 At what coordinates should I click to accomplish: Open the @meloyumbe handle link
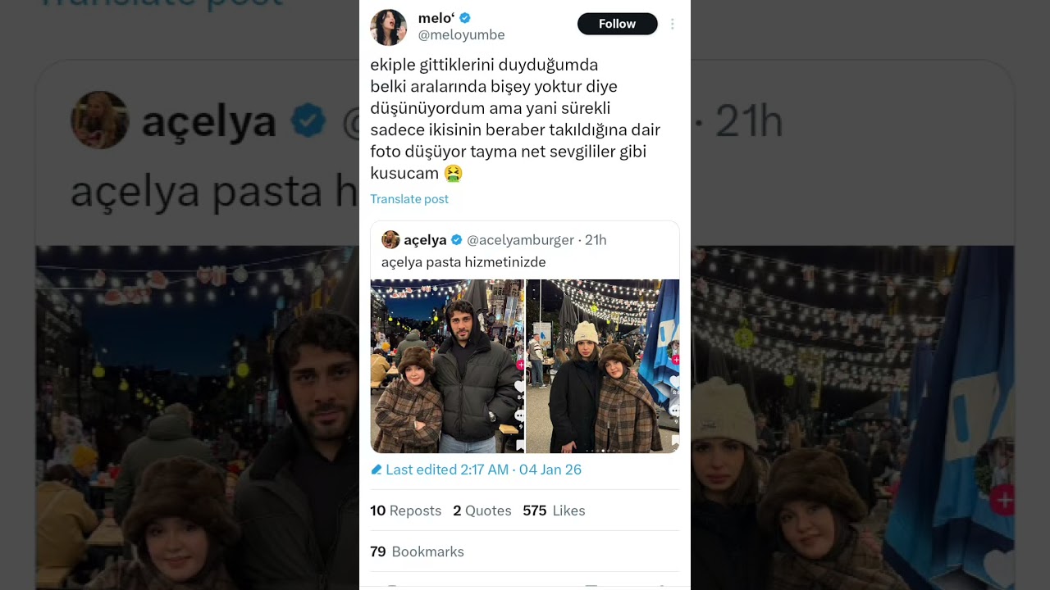461,35
